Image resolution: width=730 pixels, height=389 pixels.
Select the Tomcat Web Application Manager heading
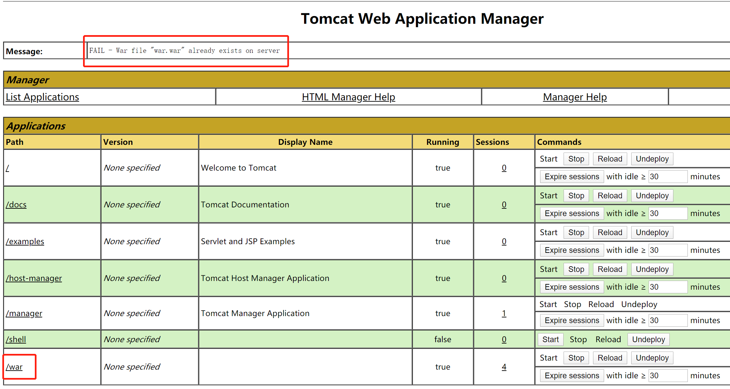(x=422, y=18)
